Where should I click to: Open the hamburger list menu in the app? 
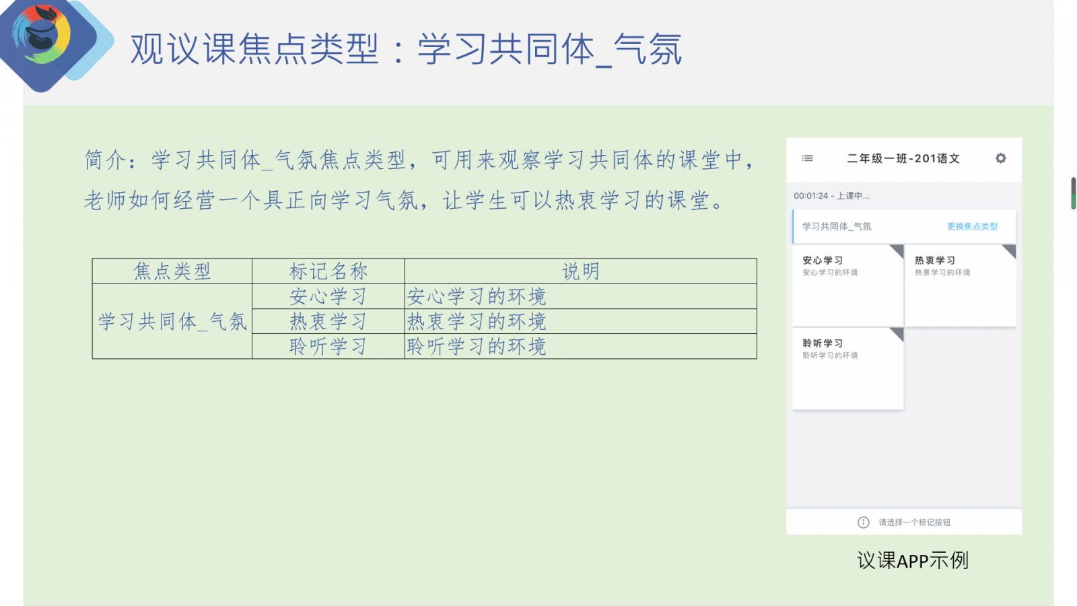807,158
